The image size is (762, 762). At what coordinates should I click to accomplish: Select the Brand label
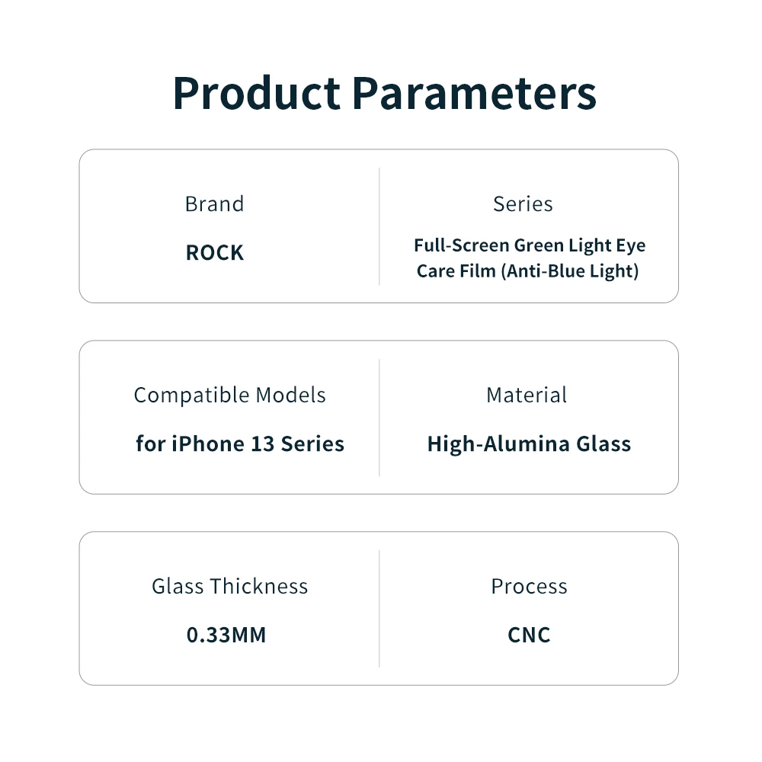coord(214,204)
